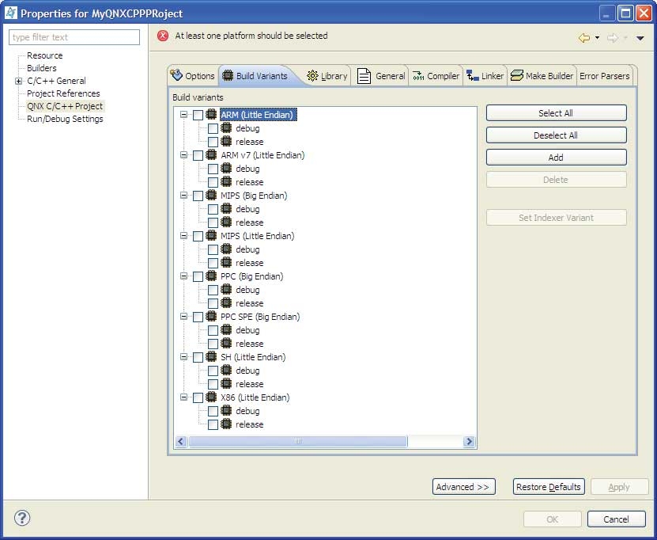Viewport: 657px width, 540px height.
Task: Collapse the PPC (Big Endian) tree node
Action: tap(183, 277)
